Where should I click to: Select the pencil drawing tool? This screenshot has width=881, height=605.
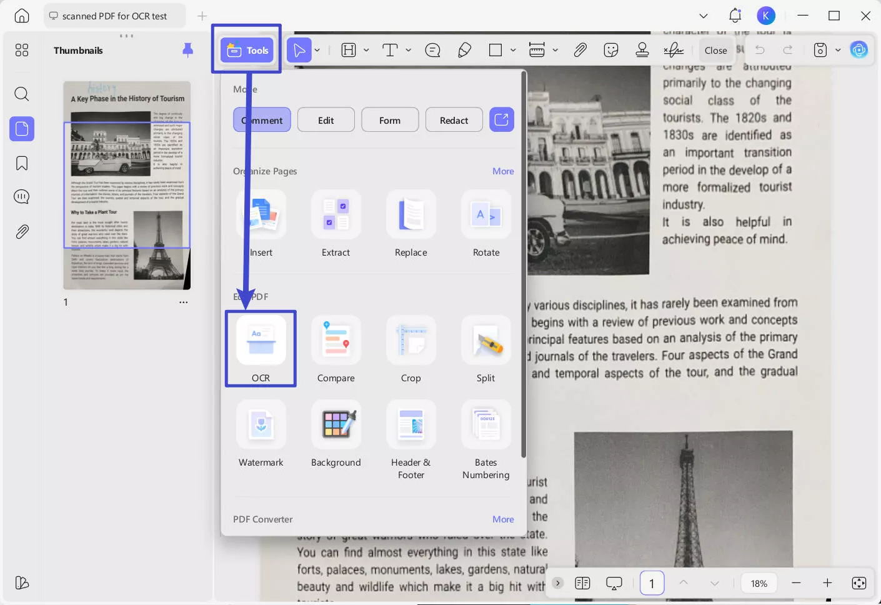point(464,50)
